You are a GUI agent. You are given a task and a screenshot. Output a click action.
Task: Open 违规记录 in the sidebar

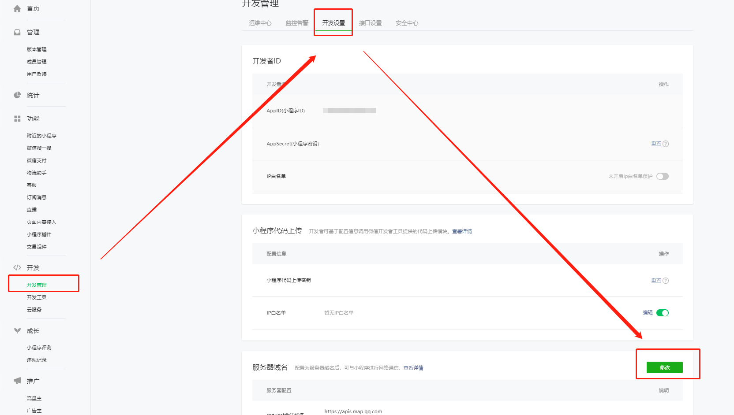(37, 360)
